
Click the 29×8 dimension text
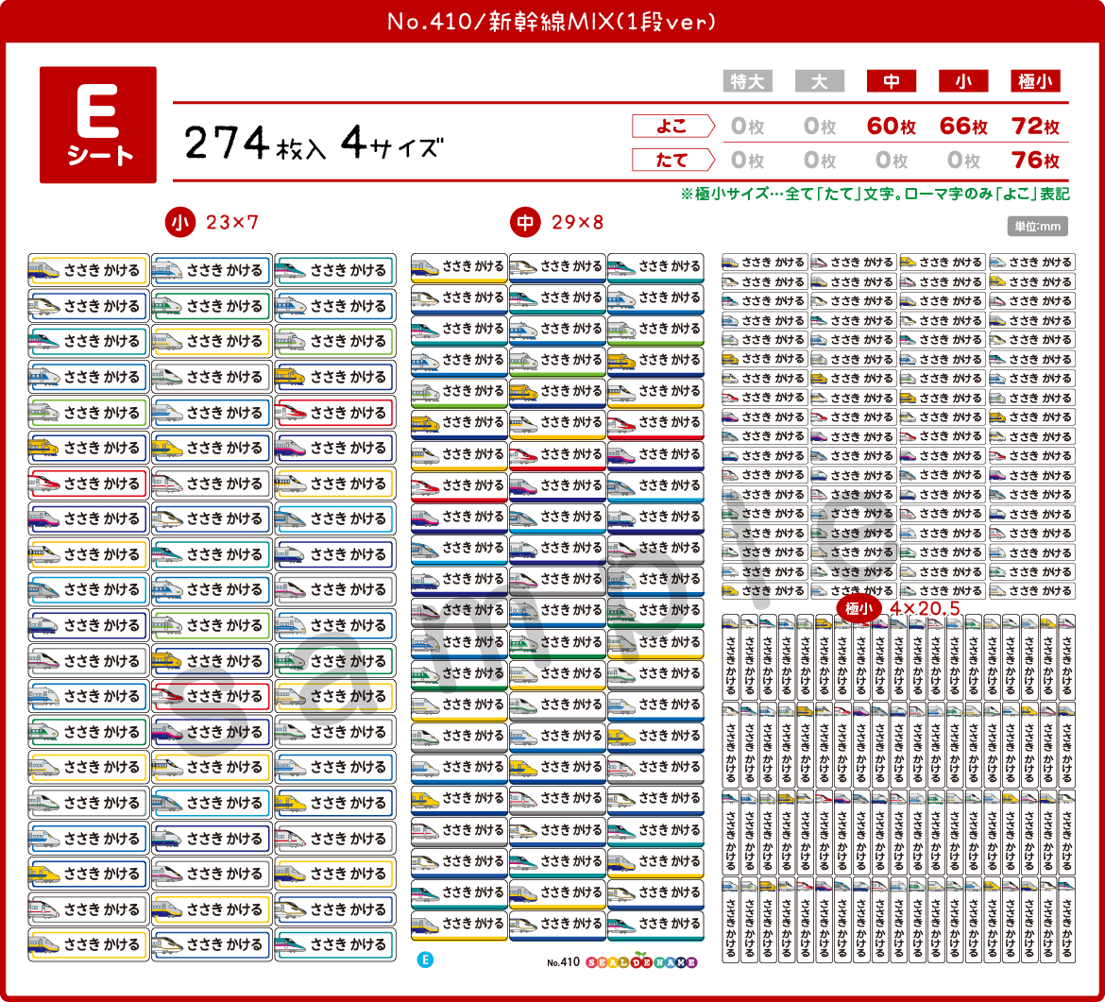click(x=578, y=223)
